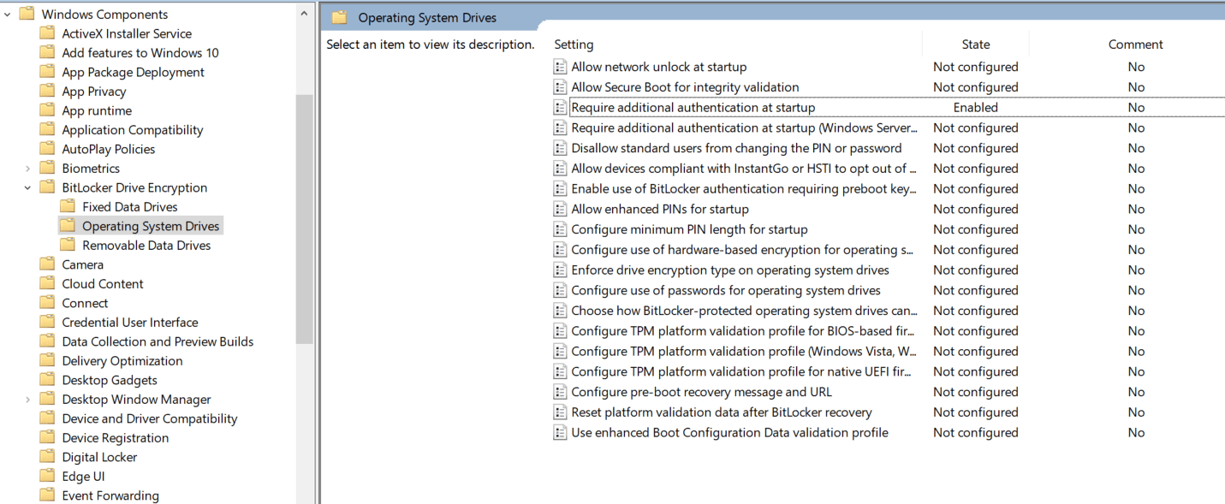This screenshot has height=504, width=1225.
Task: Click the folder icon of Cloud Content
Action: (x=47, y=284)
